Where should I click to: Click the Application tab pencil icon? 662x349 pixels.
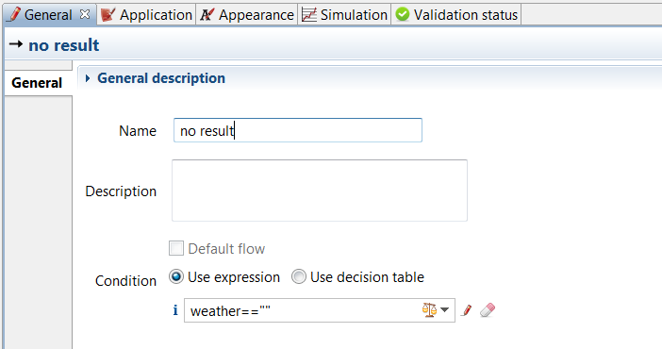(x=108, y=15)
